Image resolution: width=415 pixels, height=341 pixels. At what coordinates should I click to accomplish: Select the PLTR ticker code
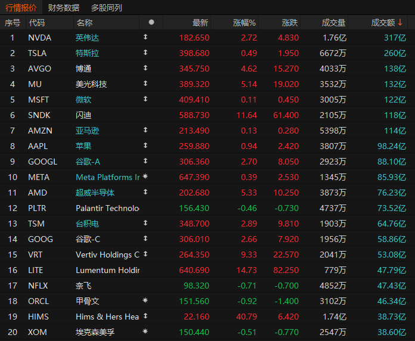[x=37, y=208]
